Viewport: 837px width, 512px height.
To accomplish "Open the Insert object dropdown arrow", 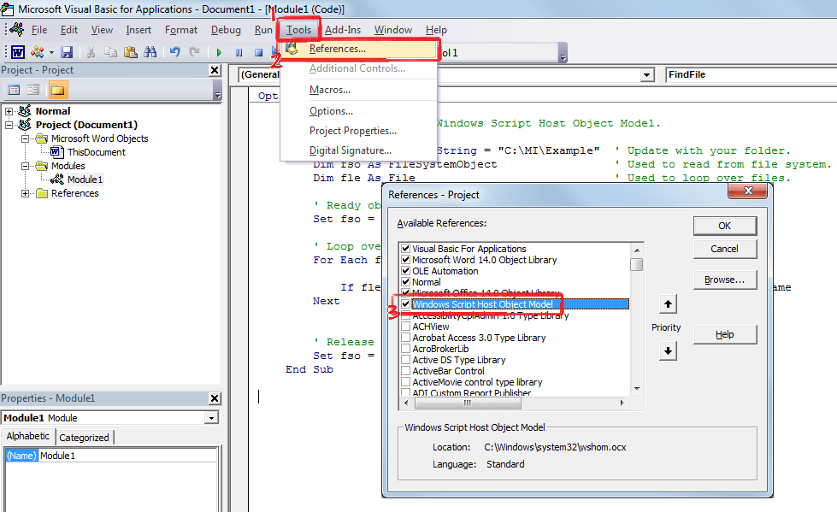I will click(x=52, y=52).
